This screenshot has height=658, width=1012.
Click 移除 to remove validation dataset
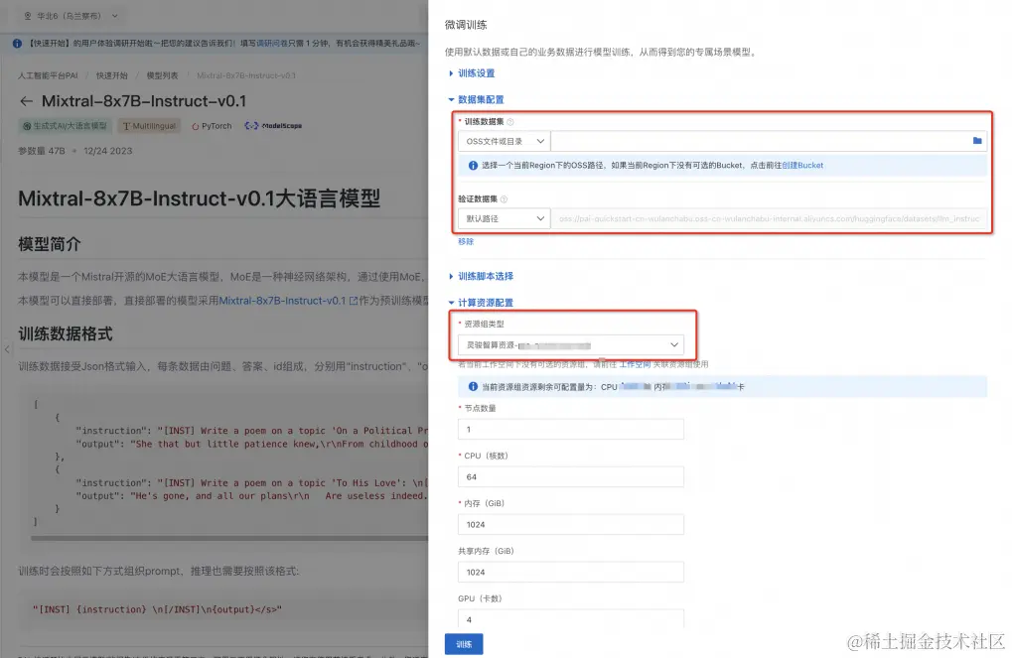click(x=466, y=241)
